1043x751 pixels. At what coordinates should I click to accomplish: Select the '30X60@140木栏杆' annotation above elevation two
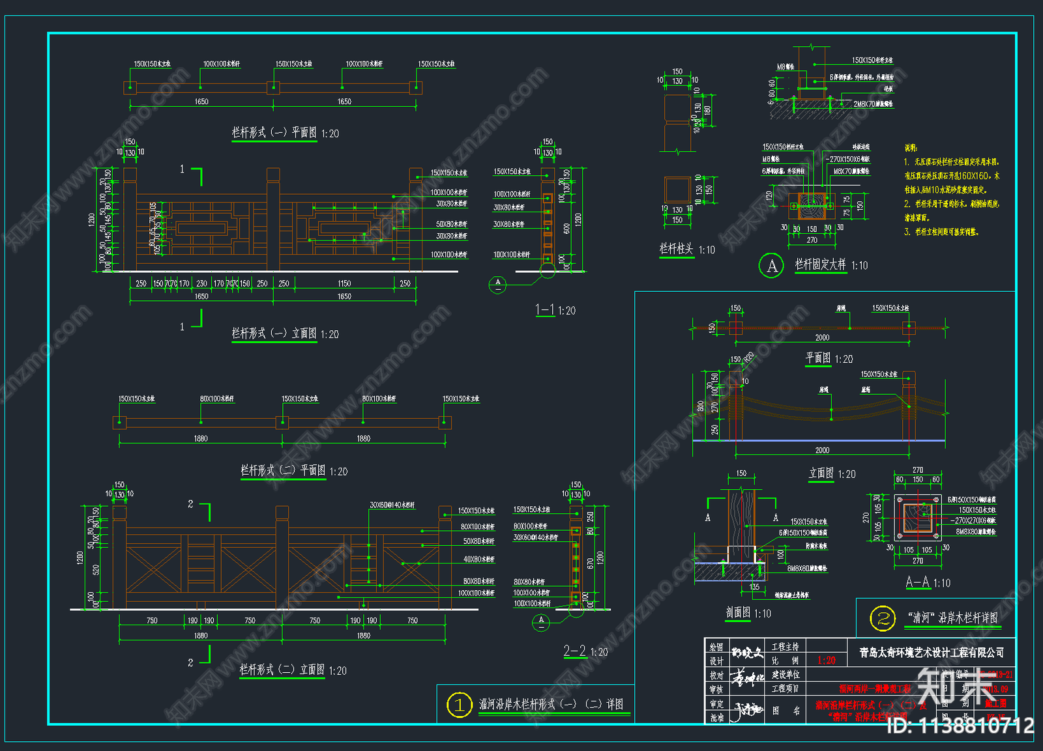coord(392,505)
